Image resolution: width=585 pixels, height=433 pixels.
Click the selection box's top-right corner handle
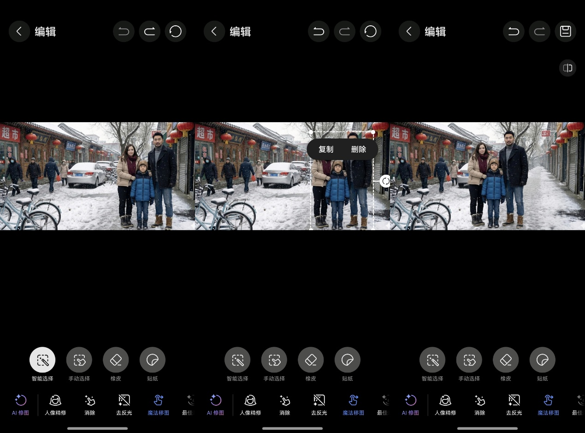(373, 132)
